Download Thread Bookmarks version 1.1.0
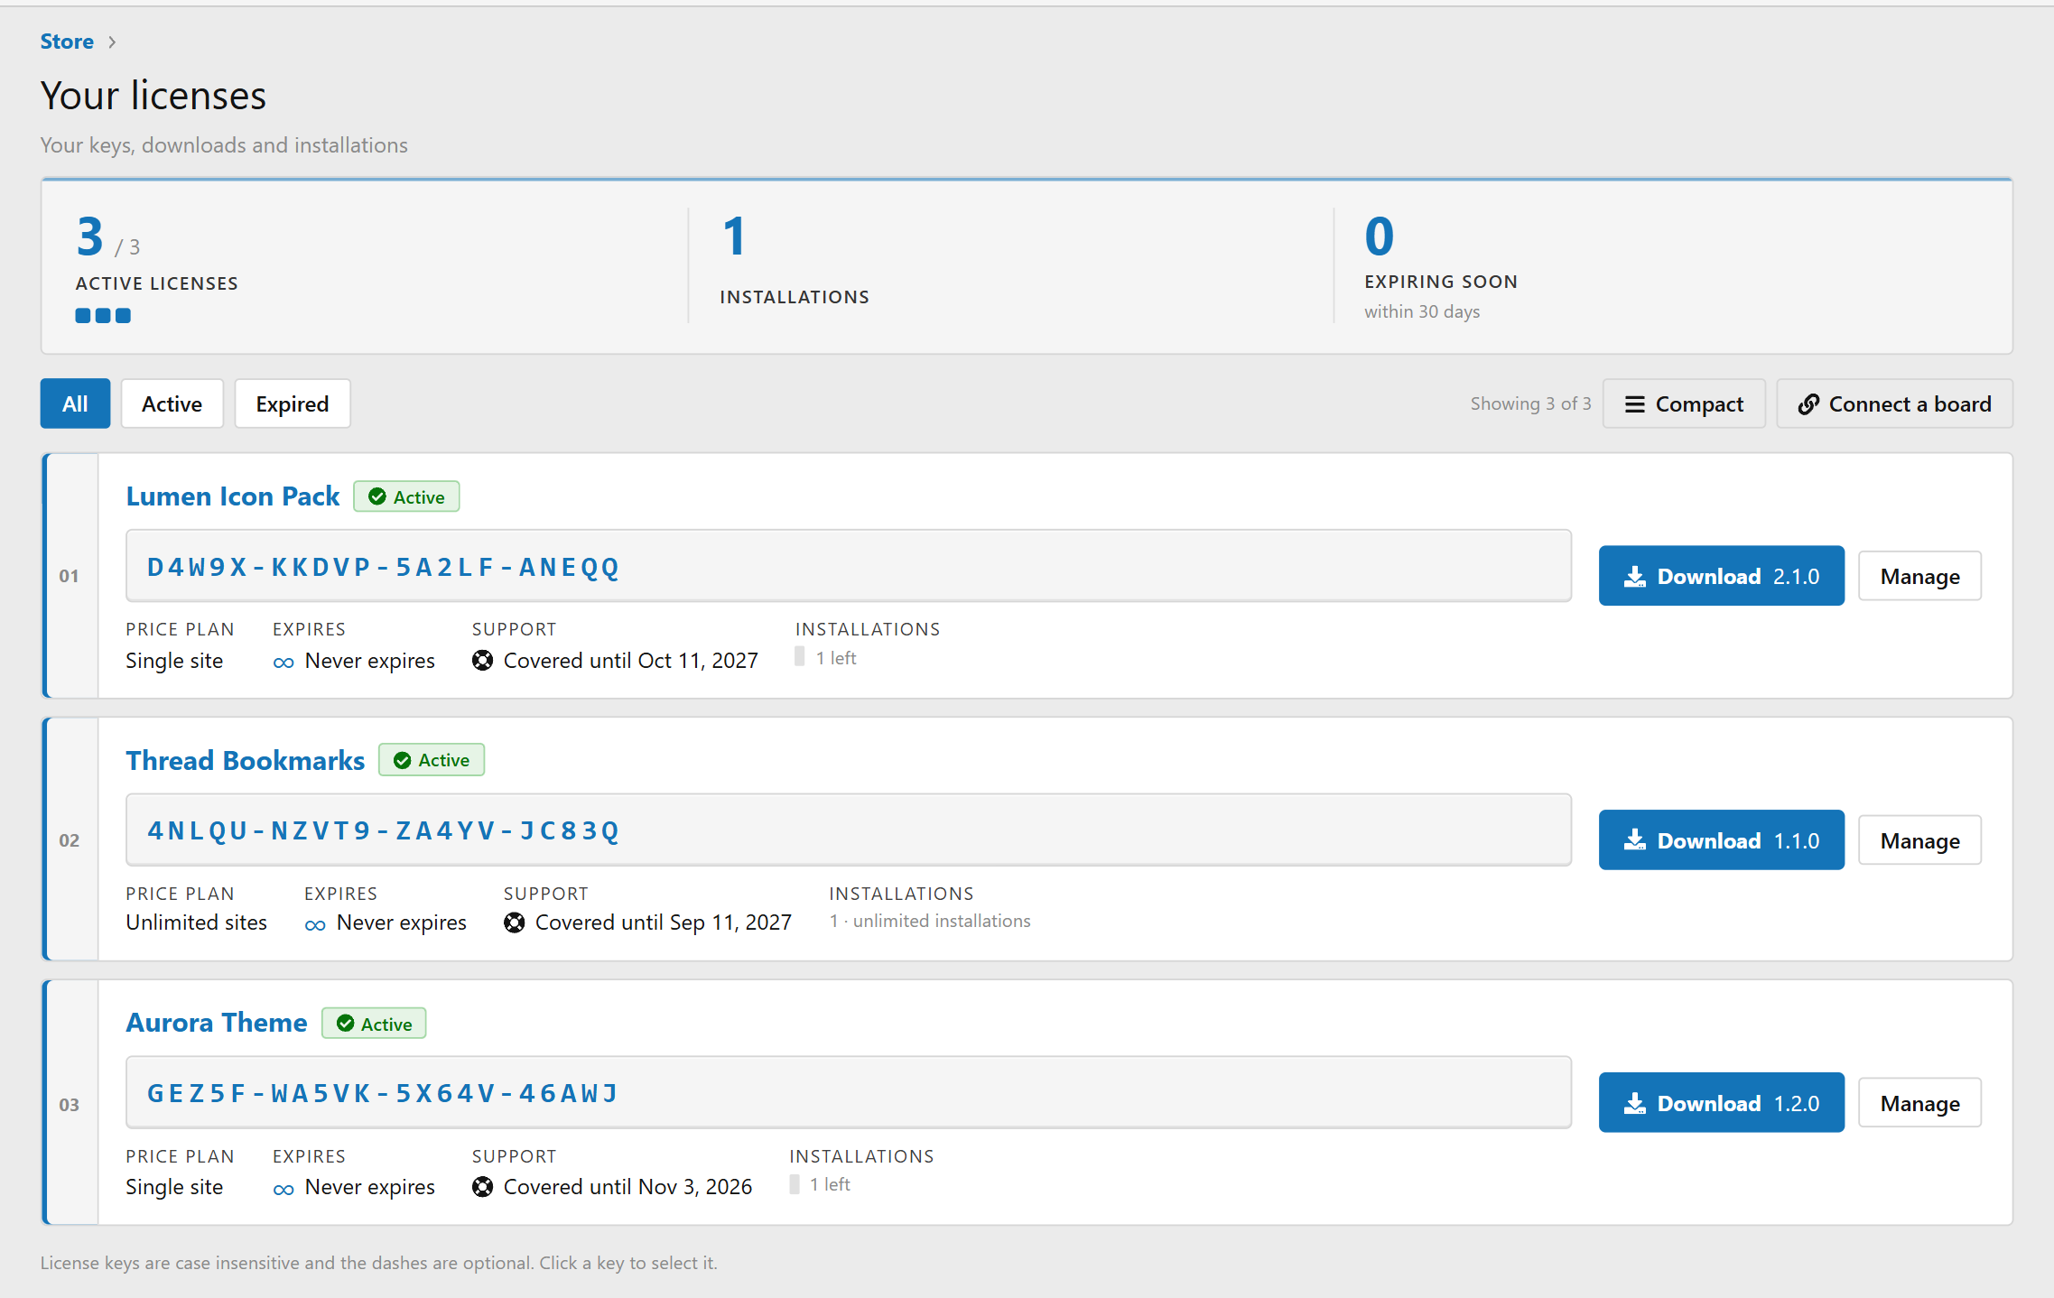2054x1298 pixels. tap(1722, 840)
